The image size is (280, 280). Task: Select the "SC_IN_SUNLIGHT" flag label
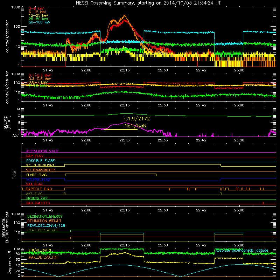pyautogui.click(x=40, y=165)
